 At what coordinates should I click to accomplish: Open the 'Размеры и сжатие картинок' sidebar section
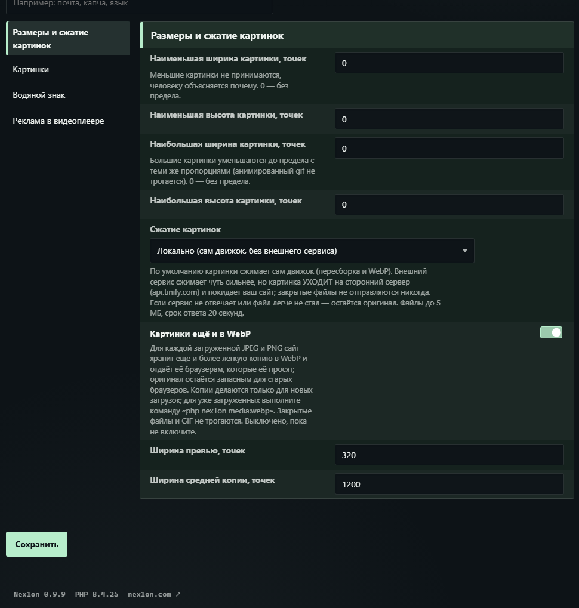point(68,39)
